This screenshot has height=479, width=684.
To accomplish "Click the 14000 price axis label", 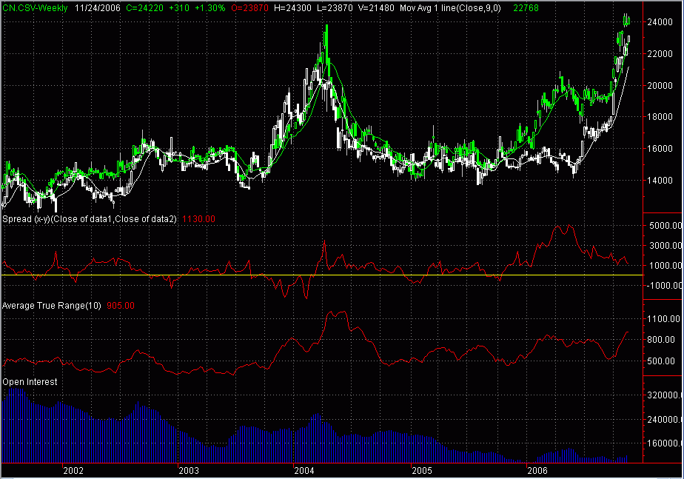I will (660, 180).
